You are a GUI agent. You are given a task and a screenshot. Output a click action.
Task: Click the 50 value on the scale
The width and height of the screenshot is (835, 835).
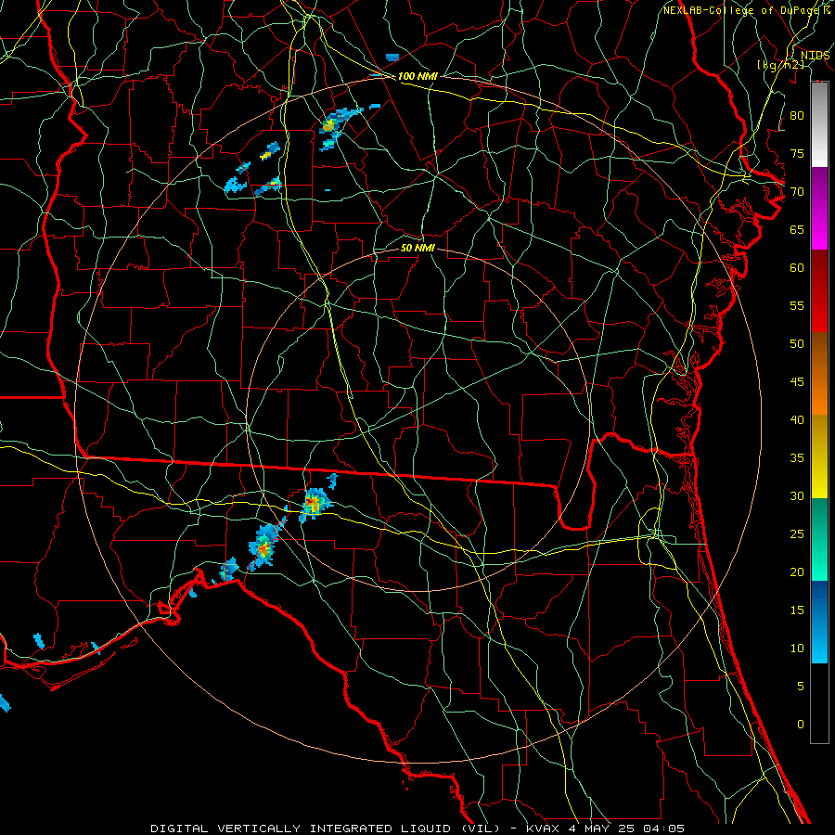point(797,344)
